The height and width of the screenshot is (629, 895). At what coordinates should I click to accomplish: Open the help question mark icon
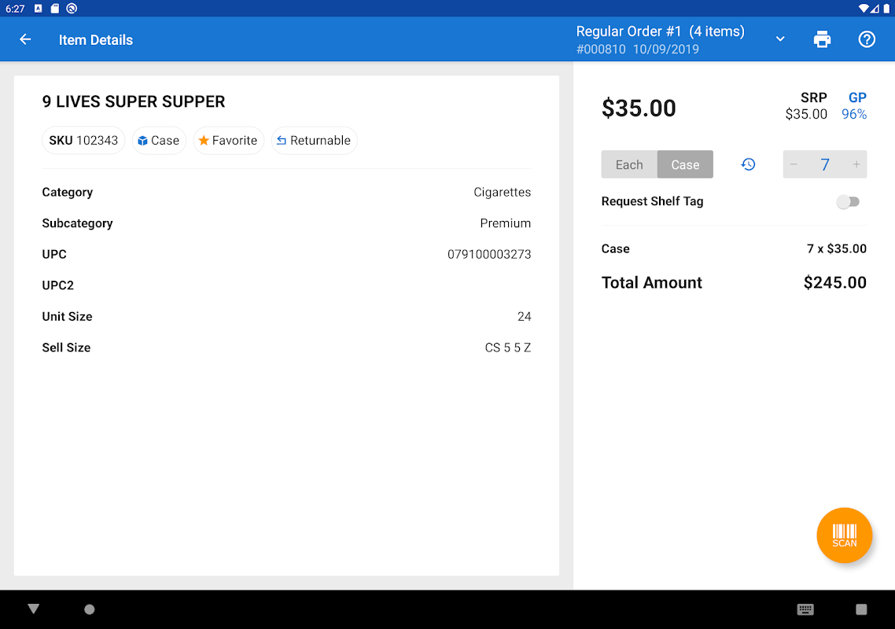coord(867,39)
